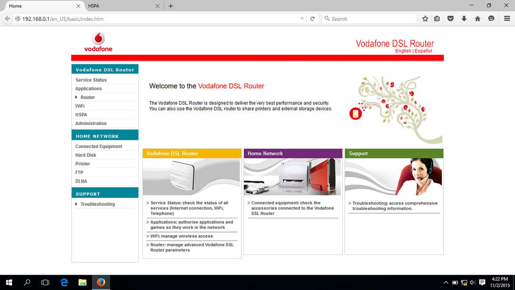
Task: Close the Home tab
Action: pyautogui.click(x=79, y=6)
